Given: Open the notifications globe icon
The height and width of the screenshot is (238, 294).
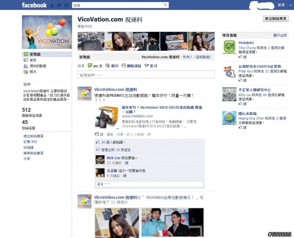Looking at the screenshot, I should coord(66,5).
